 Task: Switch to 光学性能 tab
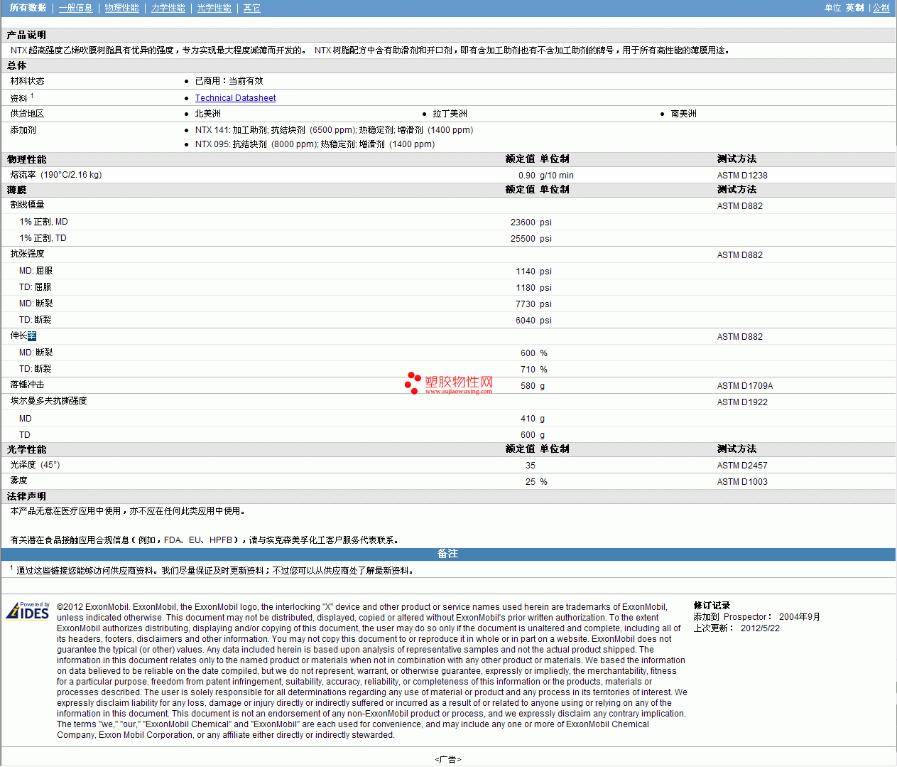[214, 8]
